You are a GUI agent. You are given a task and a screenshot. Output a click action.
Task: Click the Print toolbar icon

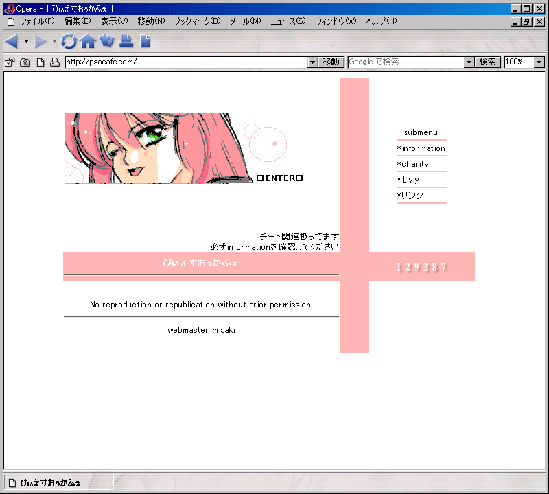pos(126,41)
